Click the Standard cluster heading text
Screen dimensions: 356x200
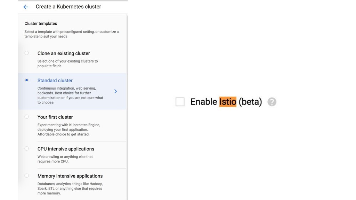(55, 81)
